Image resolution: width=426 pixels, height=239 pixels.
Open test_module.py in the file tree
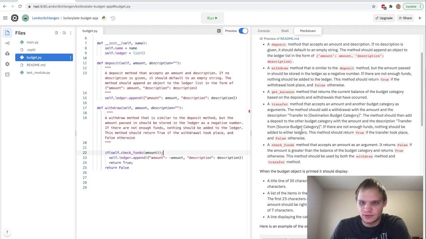[x=38, y=73]
